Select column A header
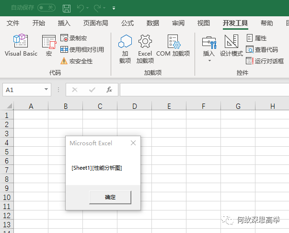This screenshot has width=289, height=233. (x=31, y=106)
